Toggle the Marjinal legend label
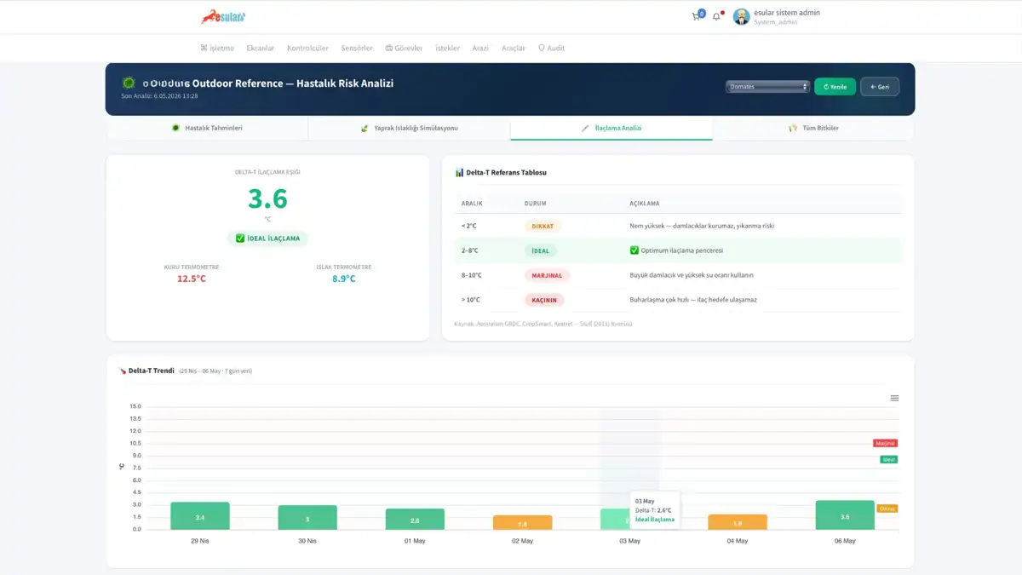This screenshot has width=1022, height=575. tap(886, 443)
